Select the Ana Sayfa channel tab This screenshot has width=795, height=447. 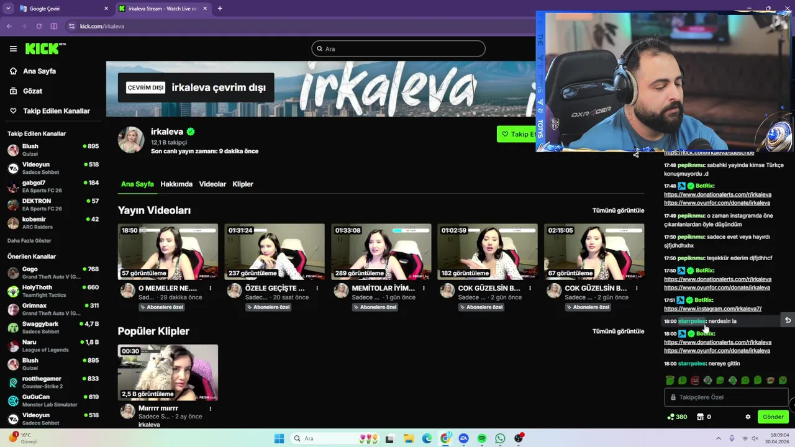(137, 184)
